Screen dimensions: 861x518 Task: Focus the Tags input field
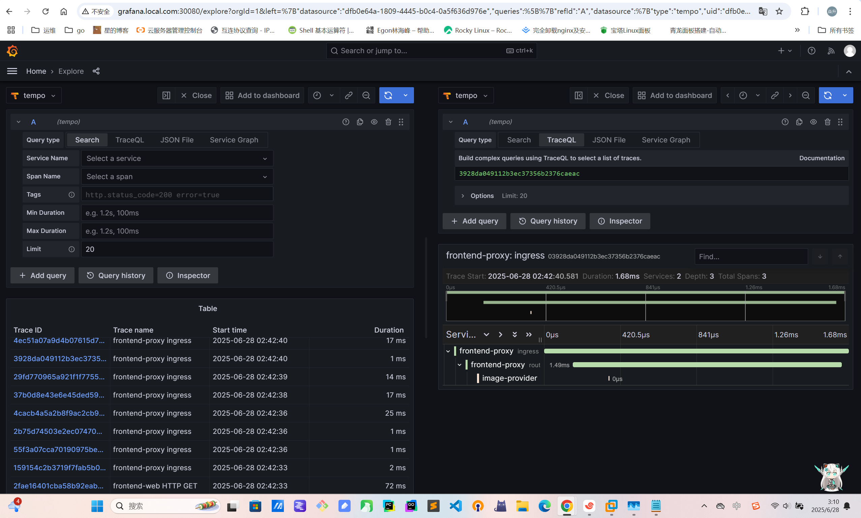[177, 194]
